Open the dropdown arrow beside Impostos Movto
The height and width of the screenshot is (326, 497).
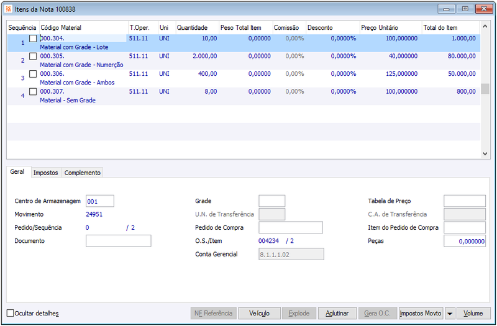449,314
